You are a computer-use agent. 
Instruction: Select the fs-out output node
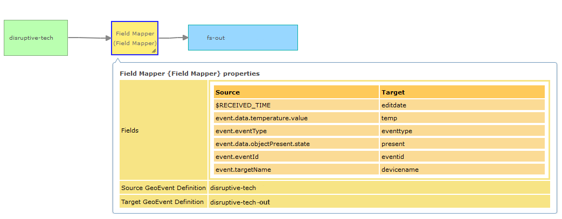click(x=243, y=38)
